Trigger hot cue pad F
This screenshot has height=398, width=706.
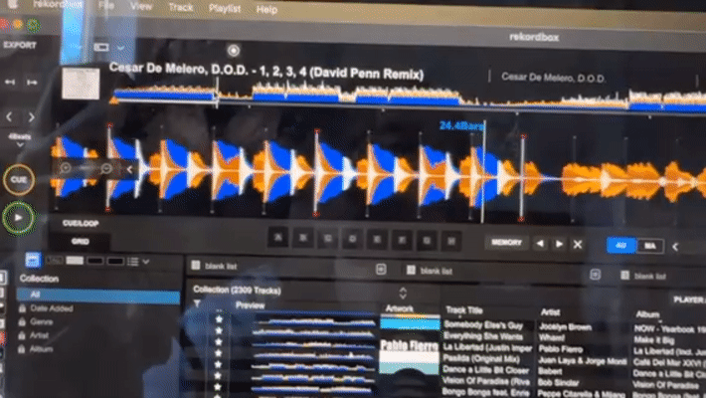tap(402, 240)
